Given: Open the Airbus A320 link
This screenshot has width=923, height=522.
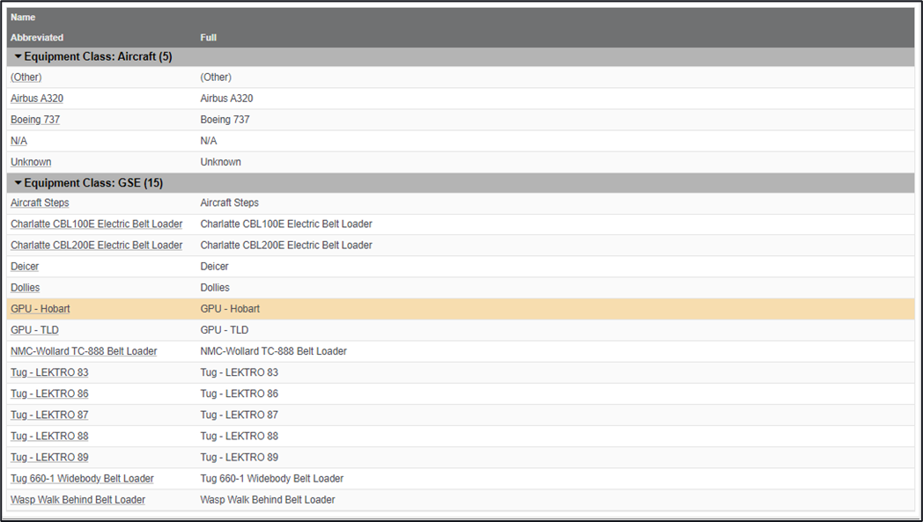Looking at the screenshot, I should tap(37, 99).
